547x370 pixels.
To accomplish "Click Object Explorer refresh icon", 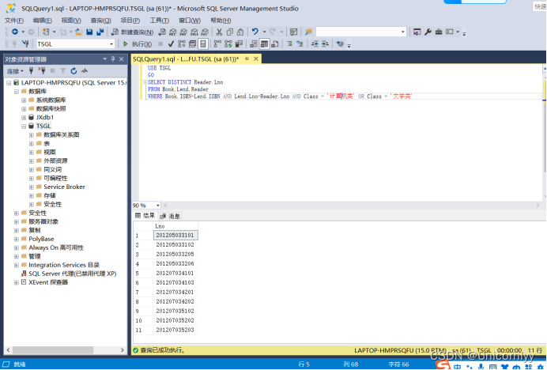I will click(x=74, y=71).
